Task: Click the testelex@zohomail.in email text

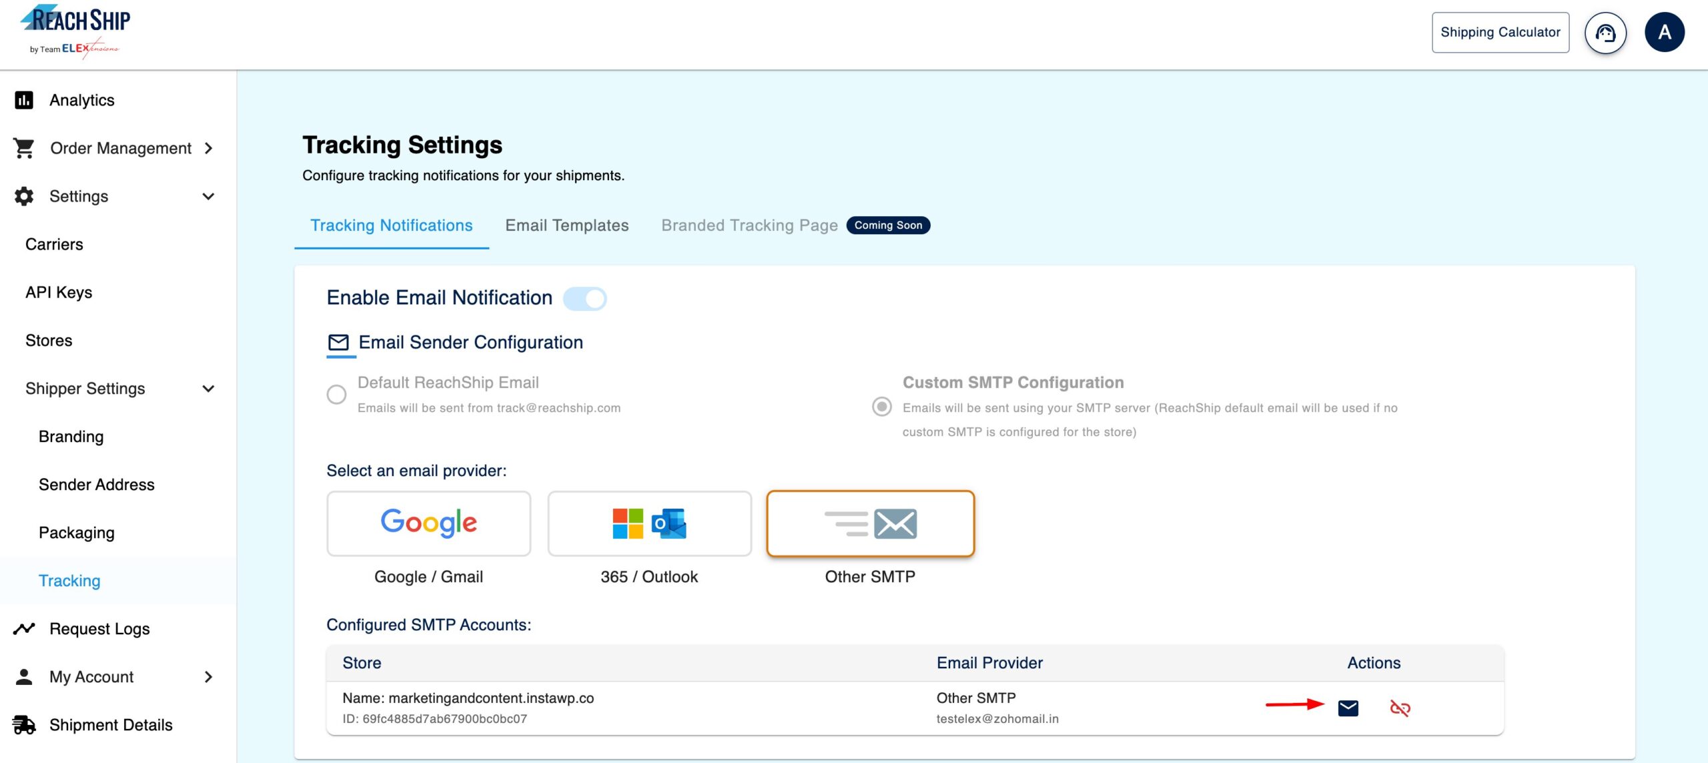Action: [997, 718]
